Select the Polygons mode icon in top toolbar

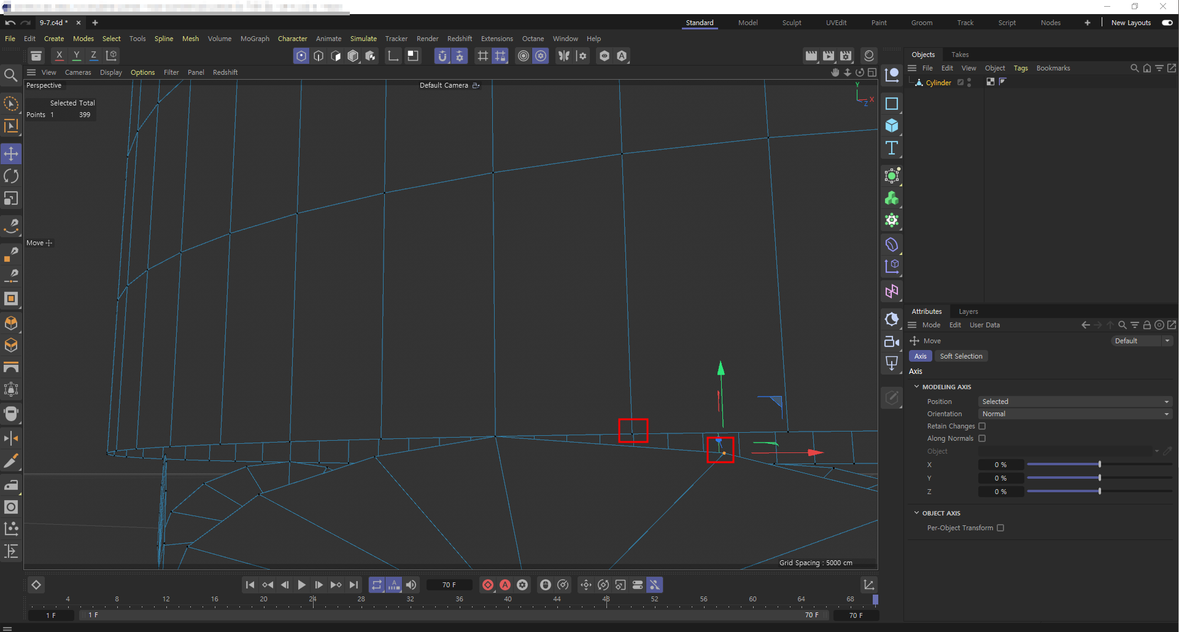[336, 56]
